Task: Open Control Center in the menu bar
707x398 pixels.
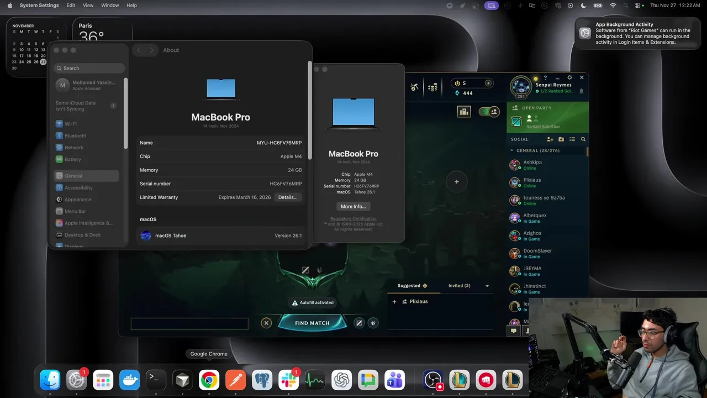Action: pyautogui.click(x=639, y=5)
